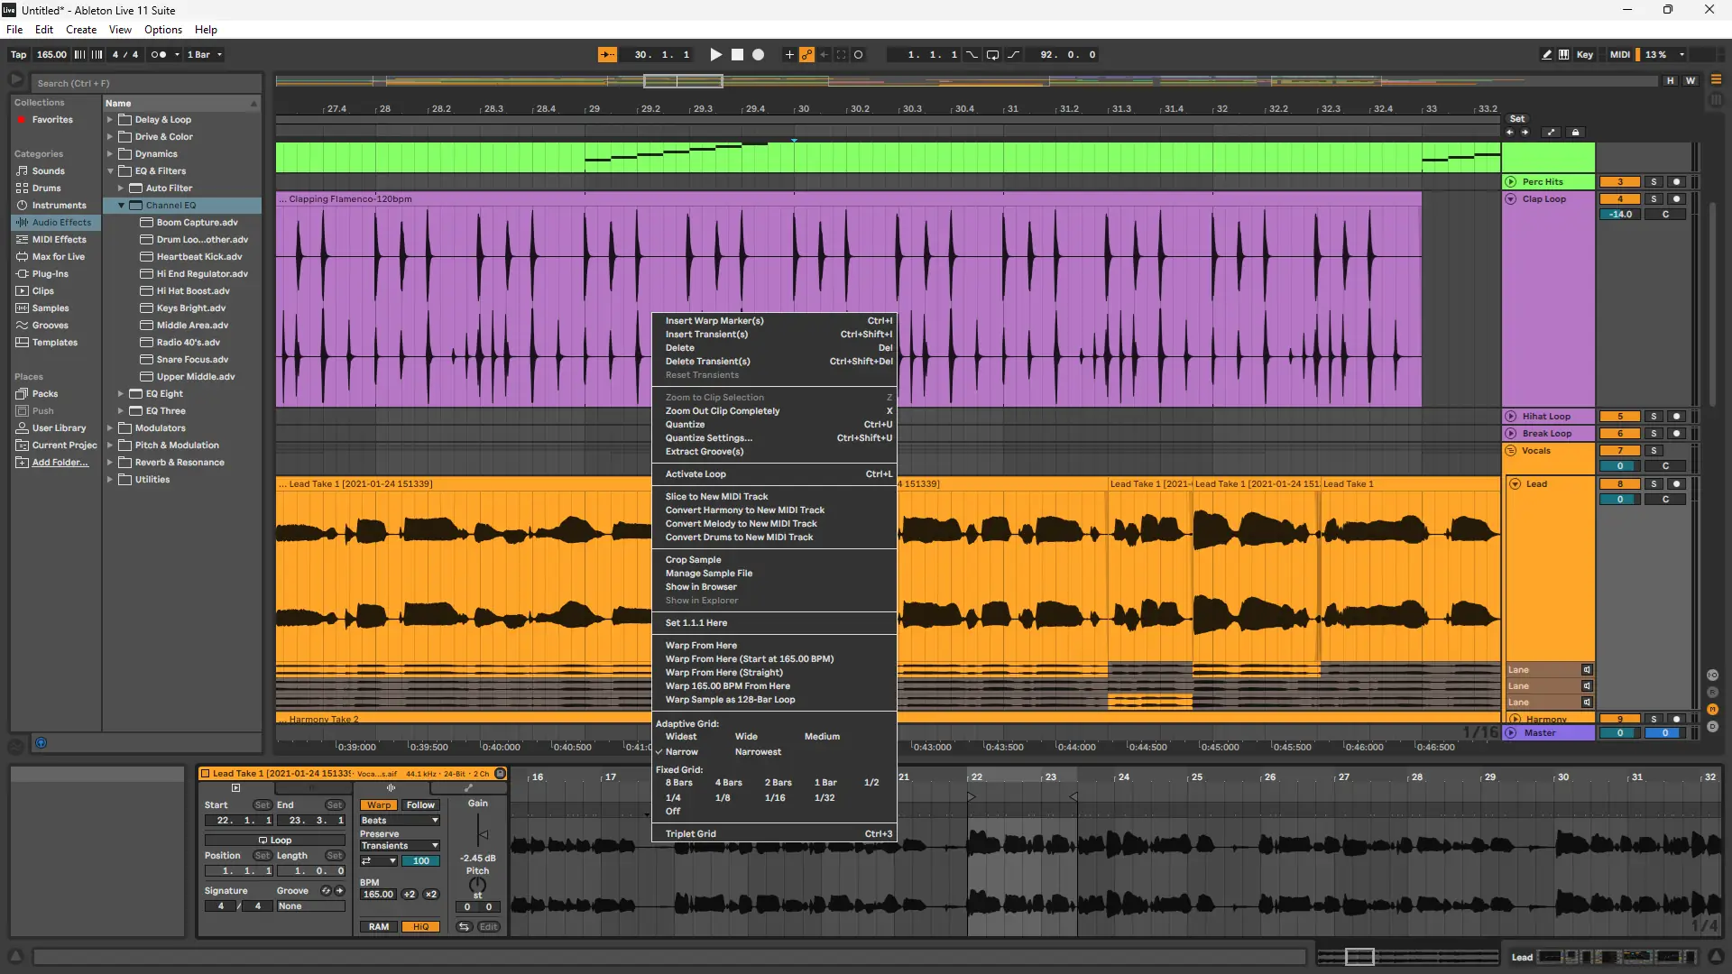This screenshot has height=974, width=1732.
Task: Click the browser Search field
Action: click(x=144, y=83)
